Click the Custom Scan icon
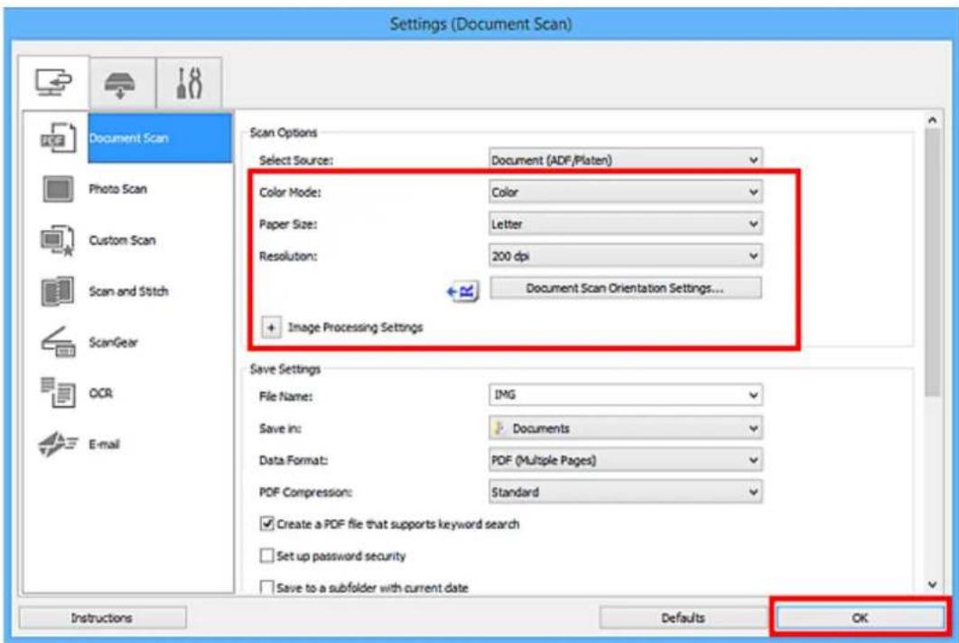Viewport: 959px width, 643px height. tap(58, 240)
